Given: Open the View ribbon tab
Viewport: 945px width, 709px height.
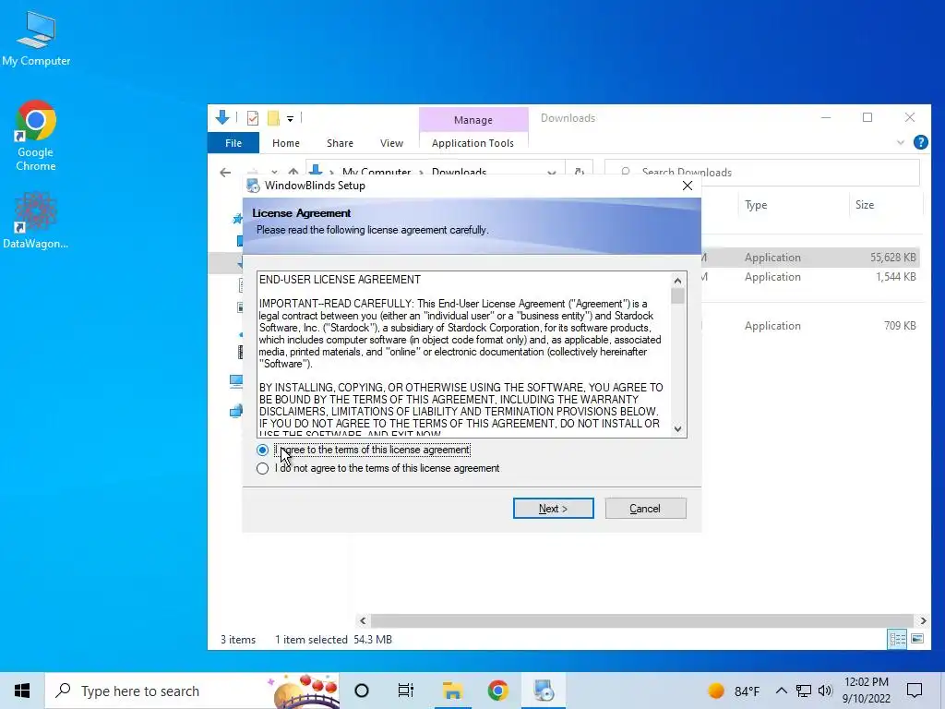Looking at the screenshot, I should (x=391, y=143).
